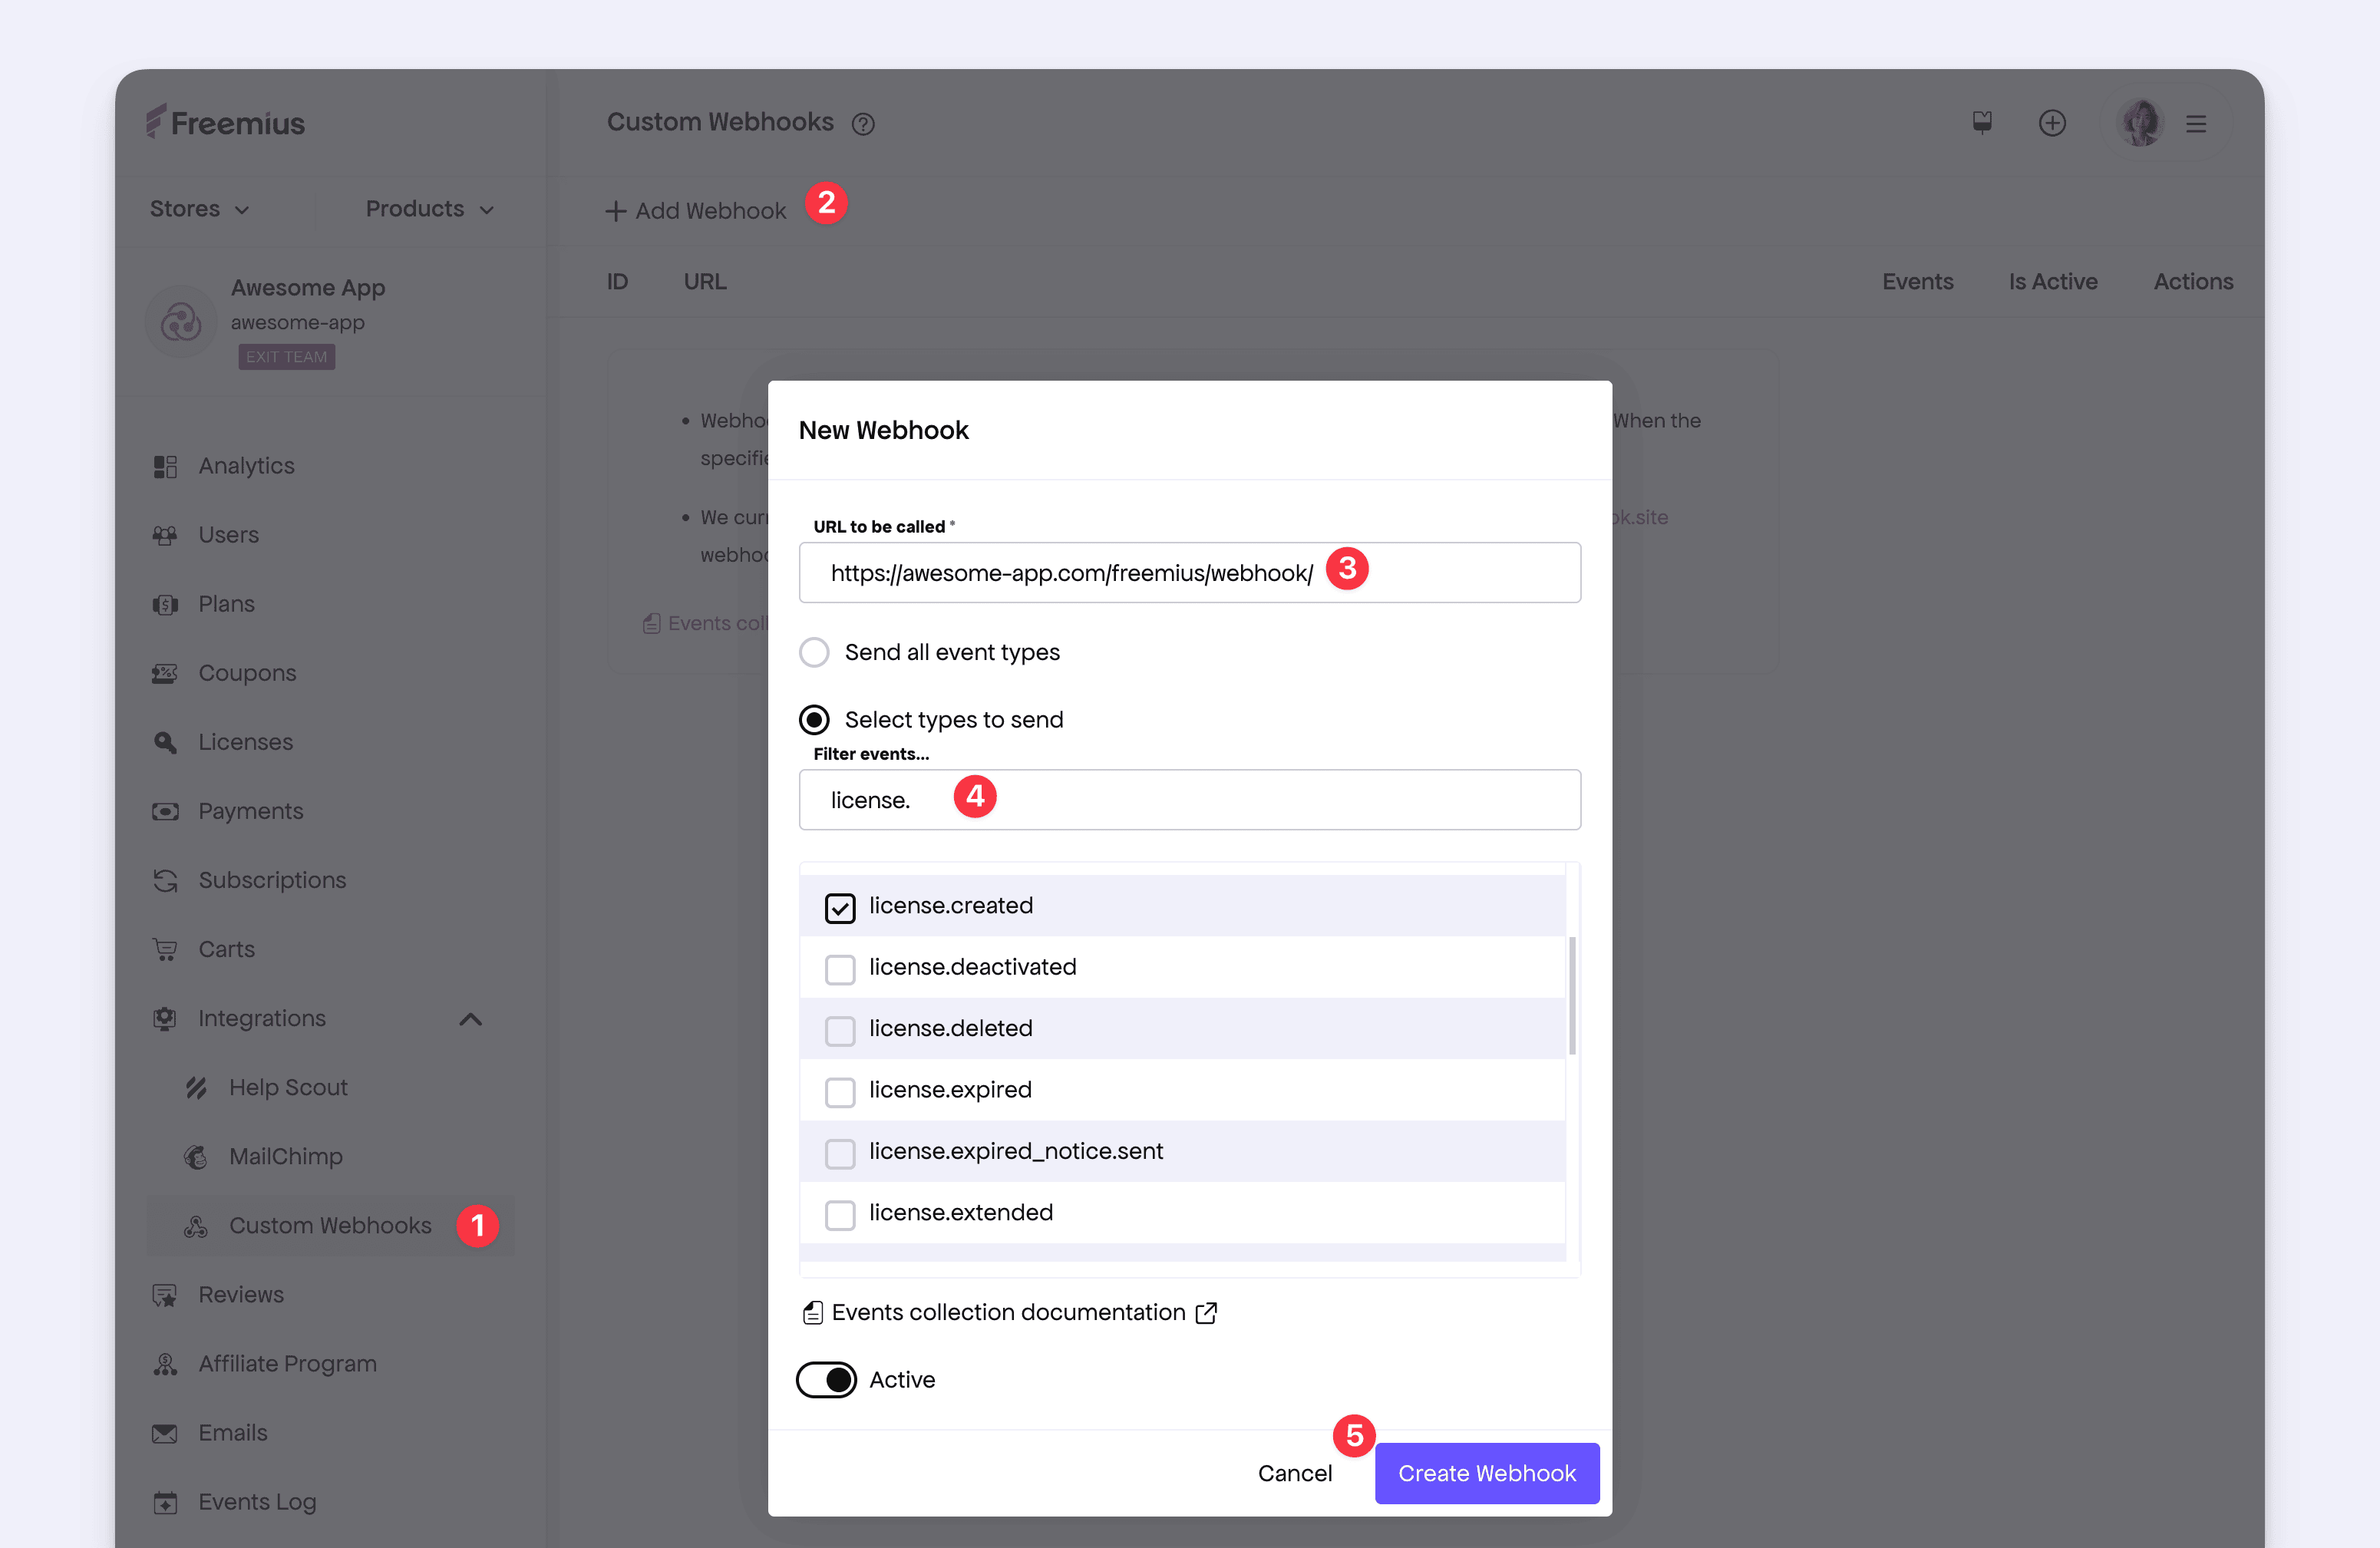The height and width of the screenshot is (1548, 2380).
Task: Click the URL column header
Action: (705, 282)
